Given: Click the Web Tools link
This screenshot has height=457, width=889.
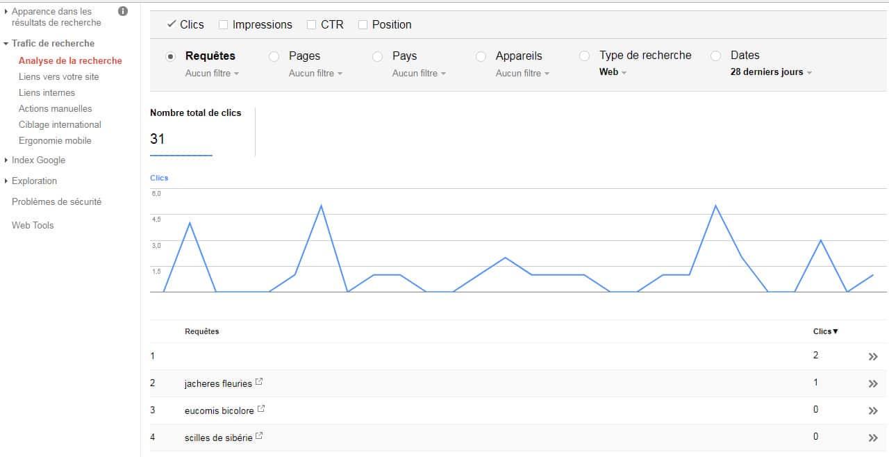Looking at the screenshot, I should (x=33, y=225).
